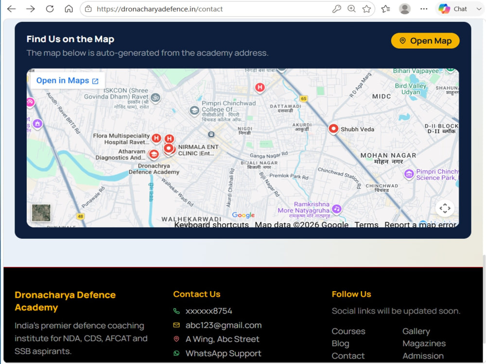The width and height of the screenshot is (486, 364).
Task: Click the zoom magnifier icon in address bar
Action: (x=351, y=9)
